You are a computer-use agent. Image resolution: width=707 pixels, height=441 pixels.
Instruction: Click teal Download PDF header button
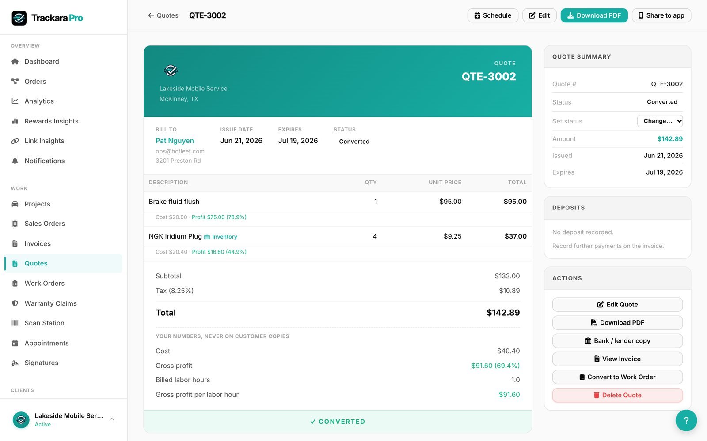[x=594, y=15]
